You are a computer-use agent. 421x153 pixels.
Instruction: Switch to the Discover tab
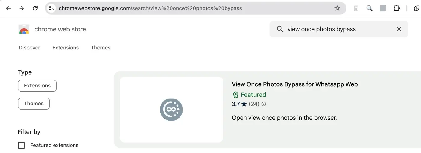[x=29, y=48]
